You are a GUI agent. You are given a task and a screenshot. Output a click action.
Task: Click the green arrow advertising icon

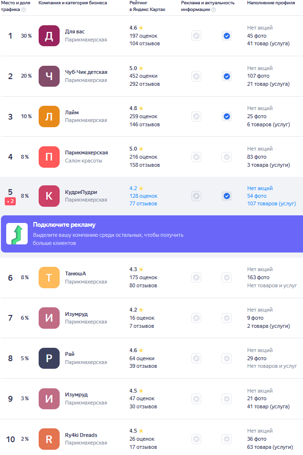17,233
